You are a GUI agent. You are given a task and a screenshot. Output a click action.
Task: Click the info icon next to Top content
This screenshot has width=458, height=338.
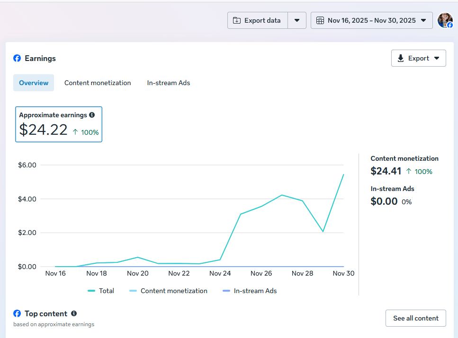click(74, 313)
